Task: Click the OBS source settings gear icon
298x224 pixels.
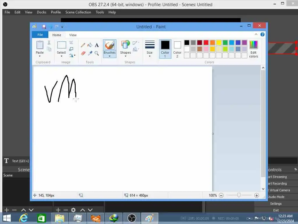Action: pyautogui.click(x=73, y=210)
